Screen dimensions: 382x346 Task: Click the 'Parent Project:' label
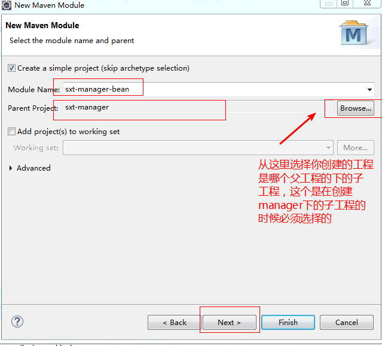tap(33, 108)
